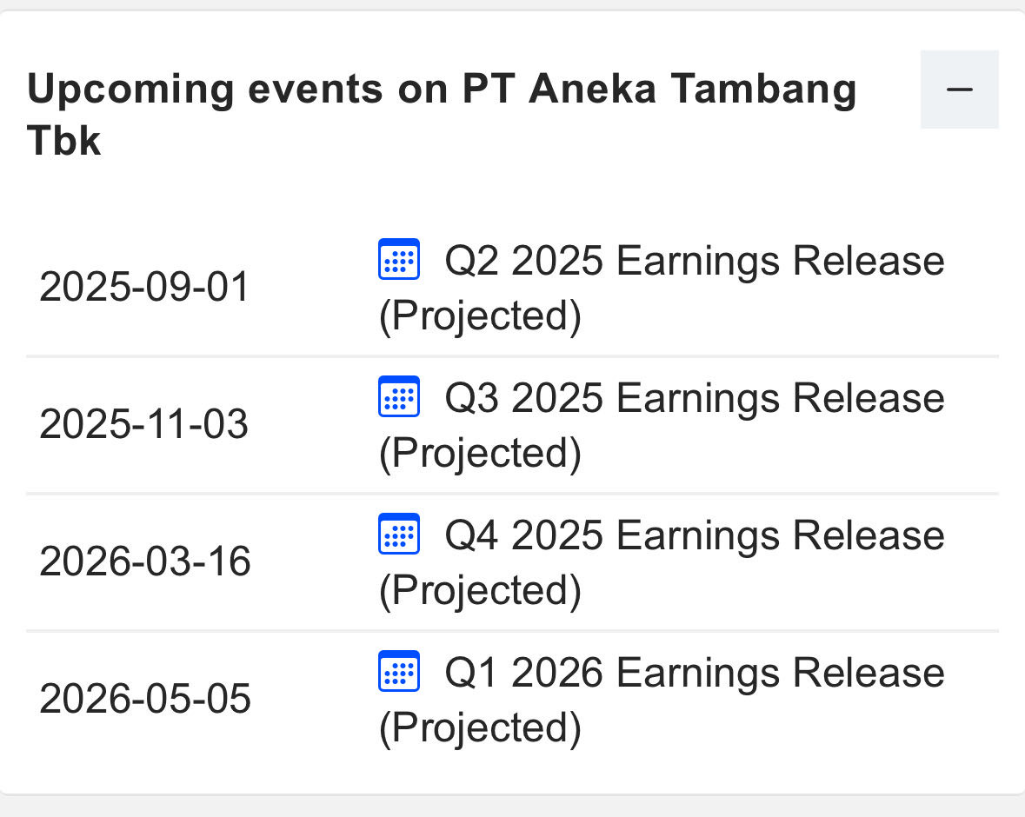Screen dimensions: 1025x817
Task: Click (Projected) label under Q4 2025 release
Action: coord(481,592)
